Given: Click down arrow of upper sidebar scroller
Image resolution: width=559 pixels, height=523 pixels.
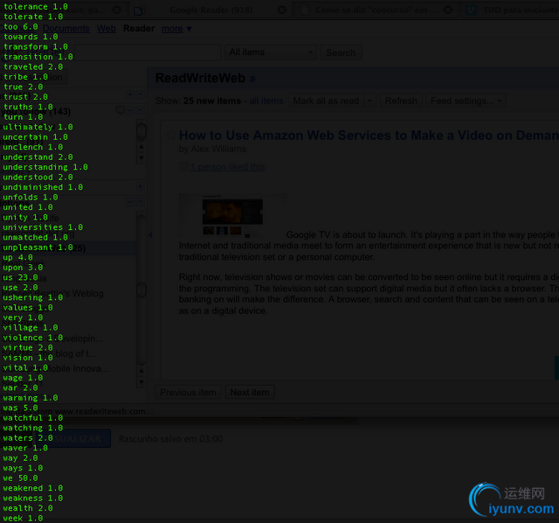Looking at the screenshot, I should (141, 157).
